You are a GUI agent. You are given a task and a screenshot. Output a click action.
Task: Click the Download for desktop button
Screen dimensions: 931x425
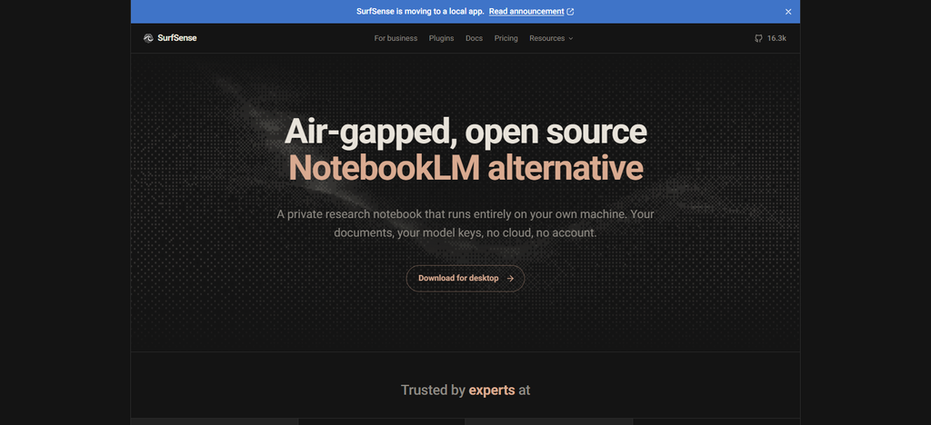pos(465,278)
